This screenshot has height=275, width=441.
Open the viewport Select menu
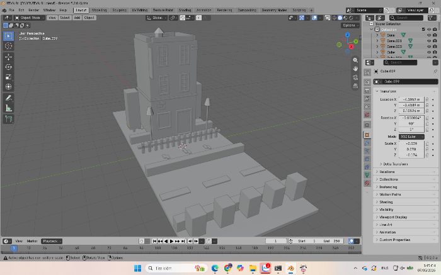65,18
